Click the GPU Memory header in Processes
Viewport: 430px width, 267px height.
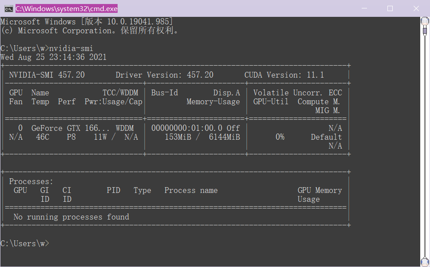click(320, 190)
